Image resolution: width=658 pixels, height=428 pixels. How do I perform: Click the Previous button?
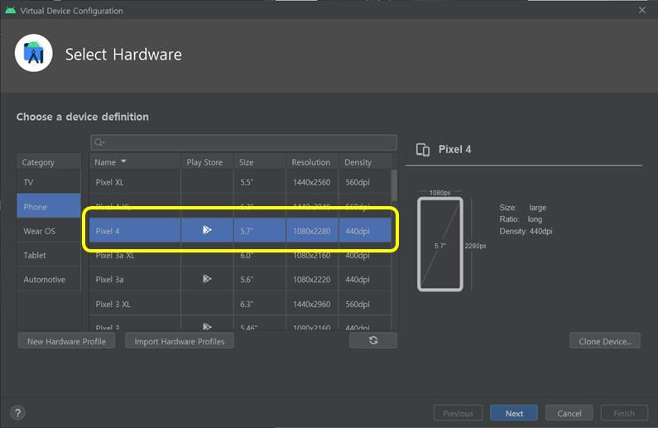click(x=458, y=413)
